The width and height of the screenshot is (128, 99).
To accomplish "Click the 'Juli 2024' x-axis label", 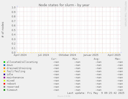I will [x=44, y=55].
